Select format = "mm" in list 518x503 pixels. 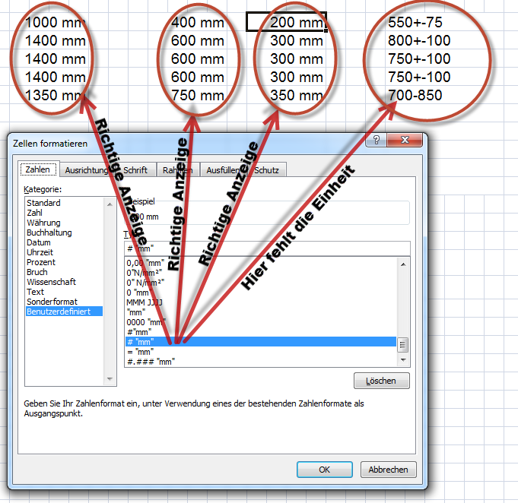[x=261, y=352]
